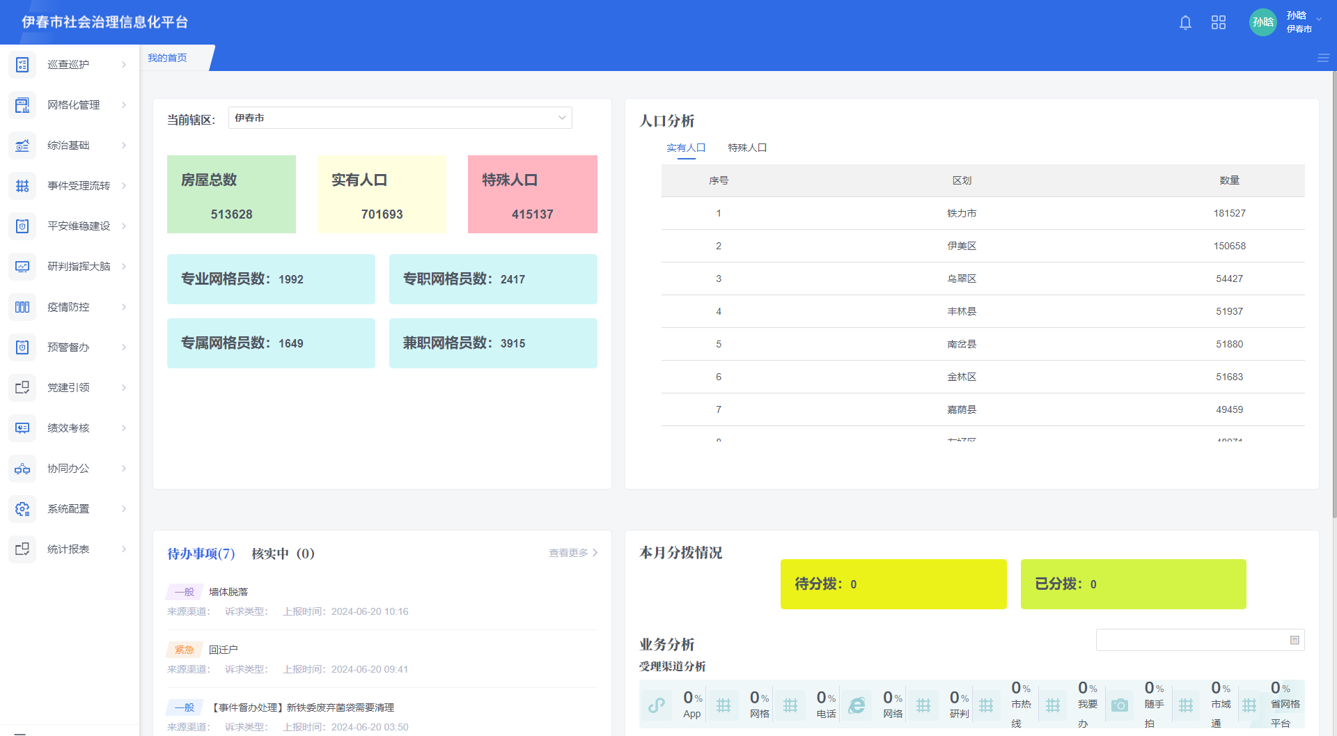Click the notification bell icon
Viewport: 1337px width, 736px height.
pyautogui.click(x=1185, y=23)
